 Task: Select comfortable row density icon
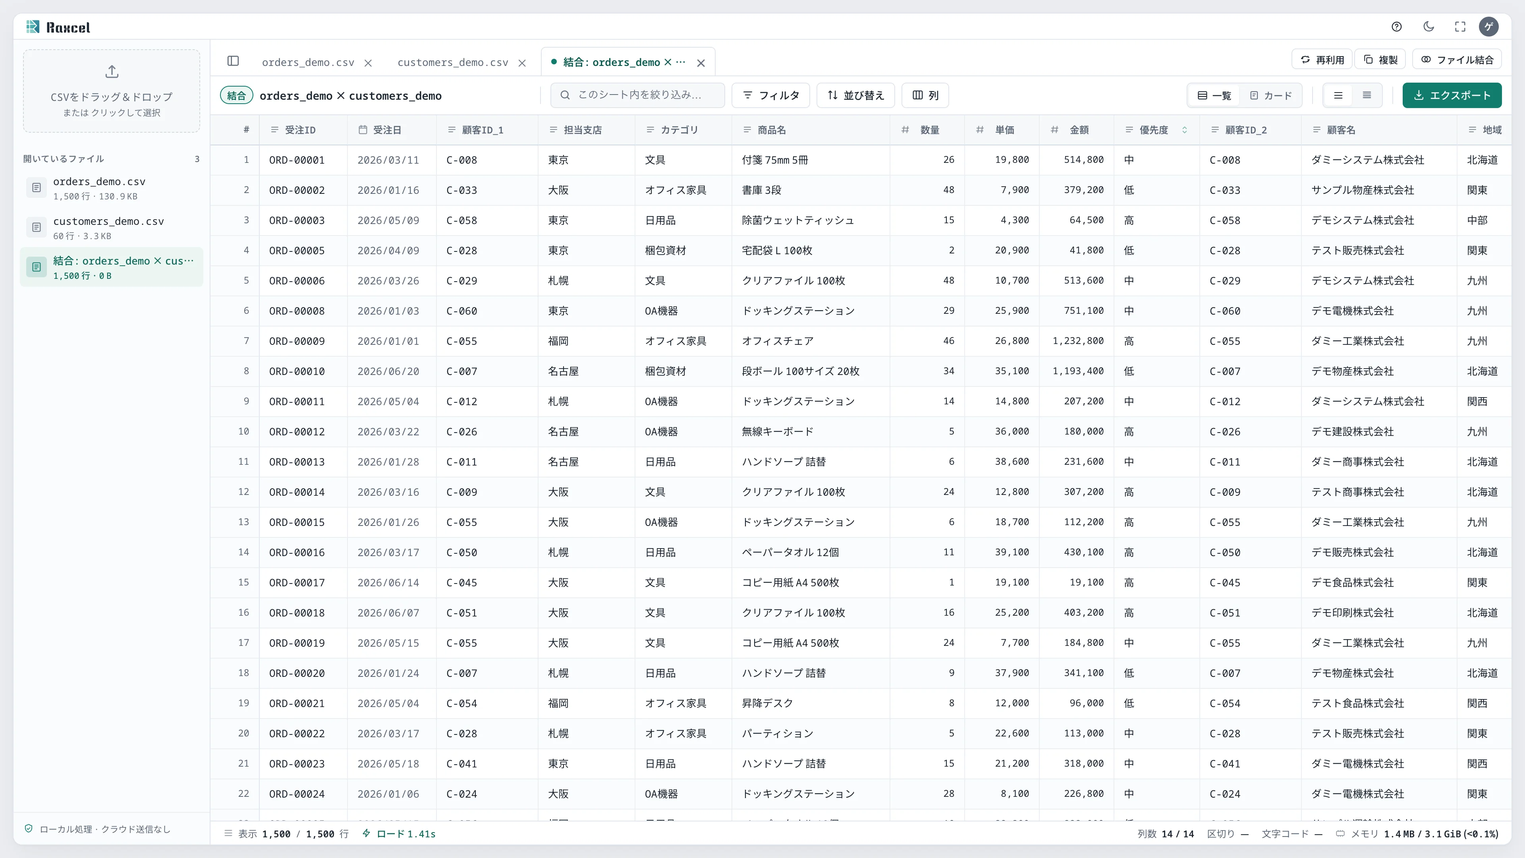click(1338, 95)
